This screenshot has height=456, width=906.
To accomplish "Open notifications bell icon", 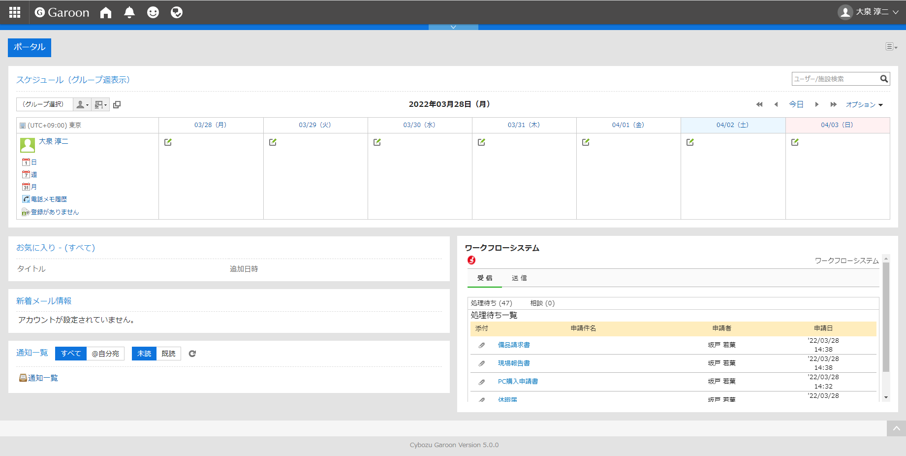I will (x=129, y=12).
